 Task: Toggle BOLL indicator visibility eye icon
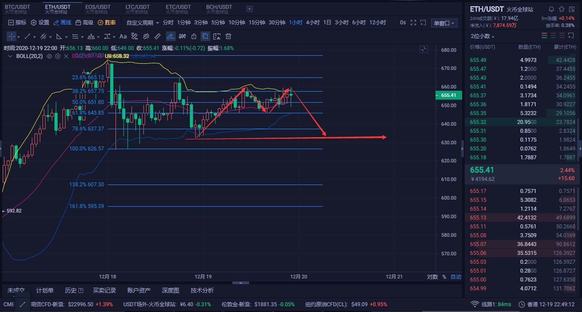click(49, 56)
